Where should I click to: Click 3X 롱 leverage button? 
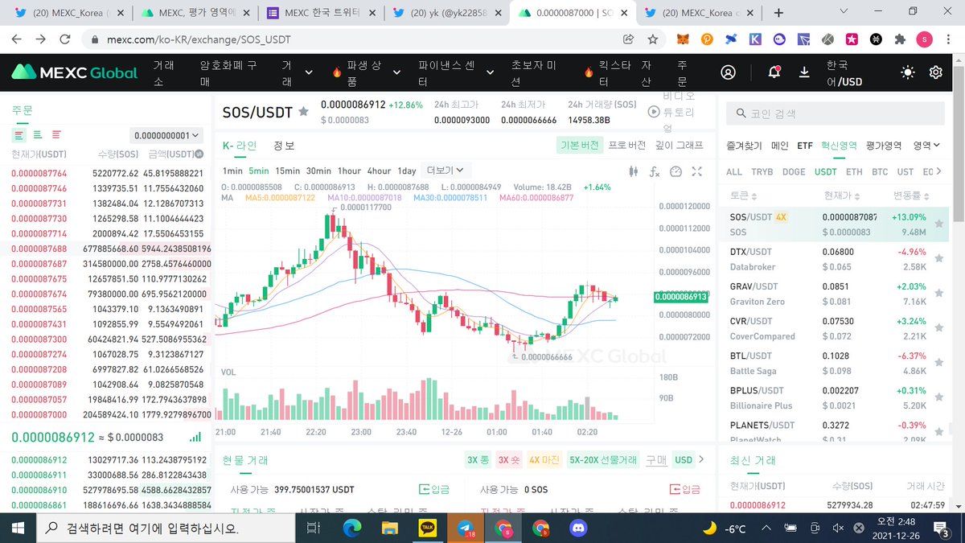pos(477,460)
